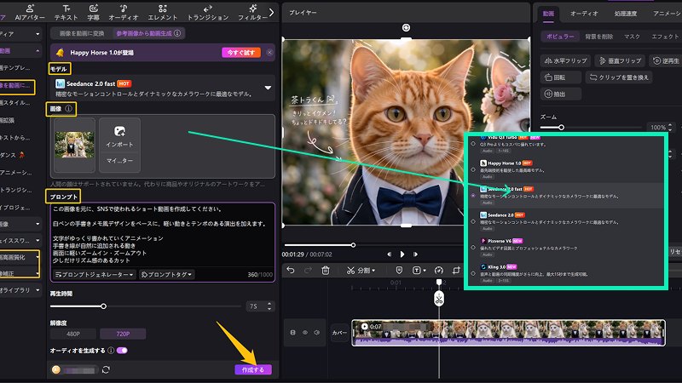Expand the sidebar section ending ディア
The width and height of the screenshot is (682, 383).
coord(38,34)
